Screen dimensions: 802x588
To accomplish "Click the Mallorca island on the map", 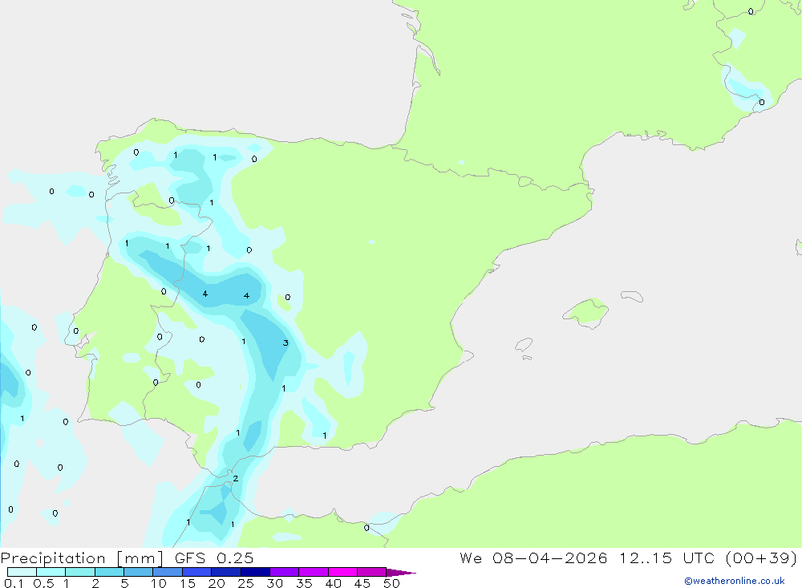I will 586,312.
